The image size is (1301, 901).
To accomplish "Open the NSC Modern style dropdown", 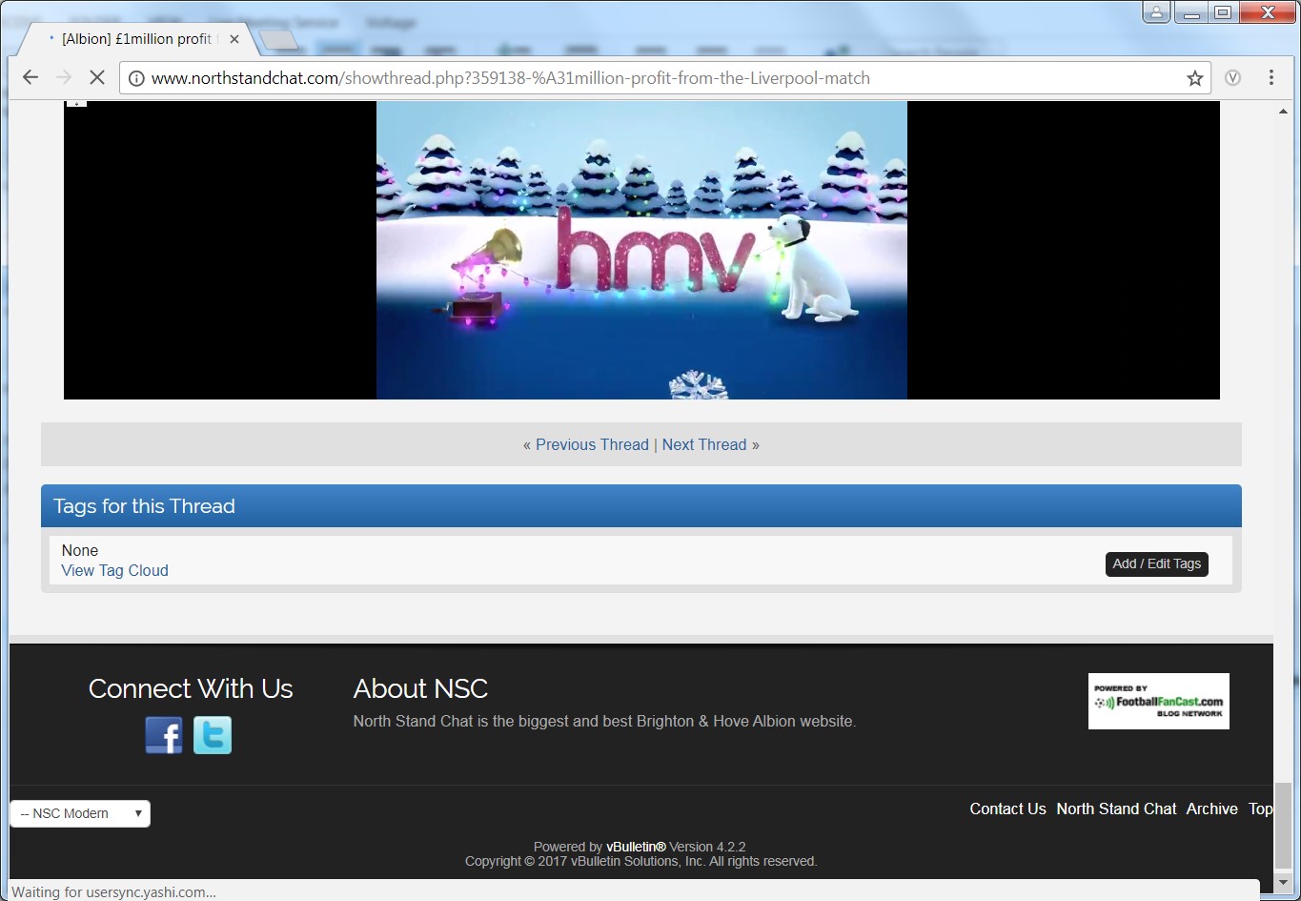I will point(80,813).
